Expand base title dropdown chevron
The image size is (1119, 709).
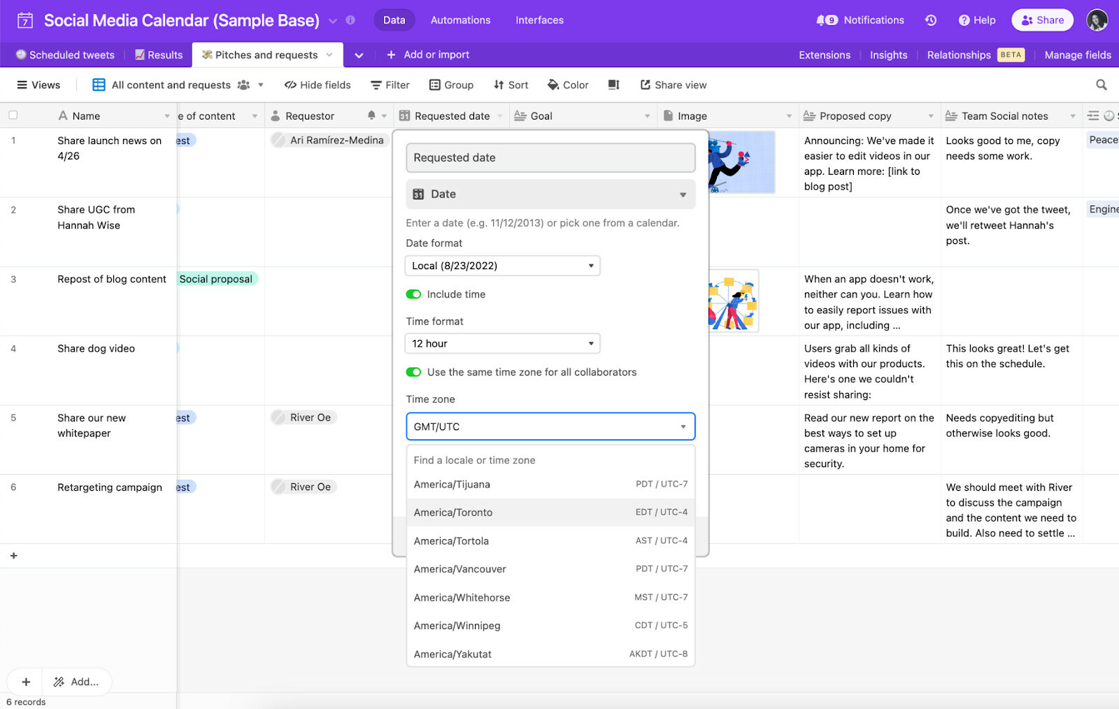point(333,21)
